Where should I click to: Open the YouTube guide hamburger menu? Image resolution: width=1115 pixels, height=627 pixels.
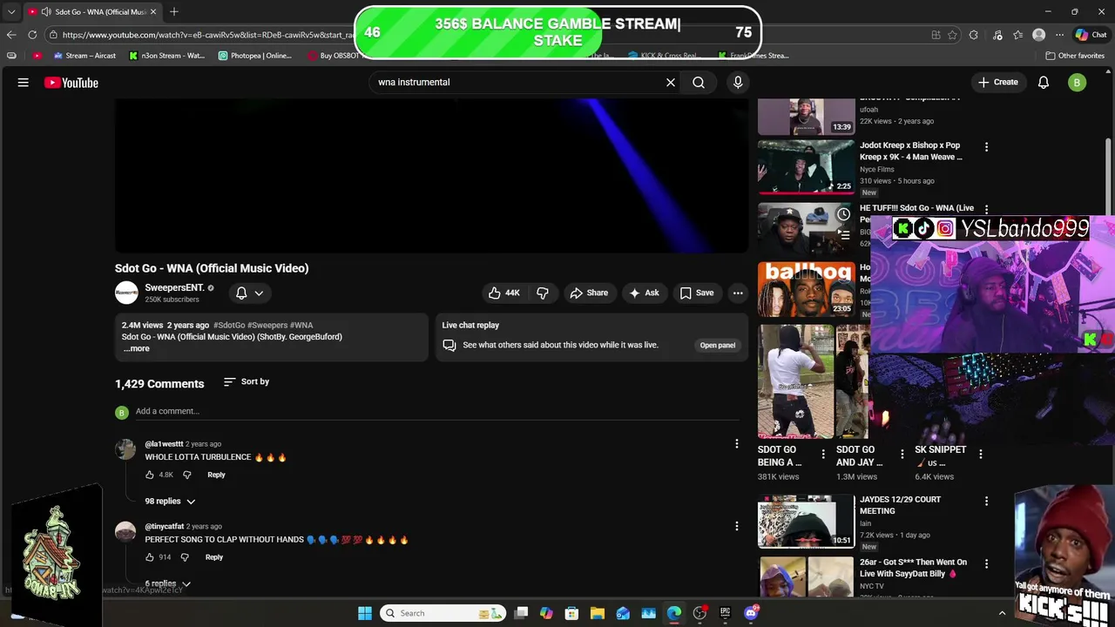point(24,83)
